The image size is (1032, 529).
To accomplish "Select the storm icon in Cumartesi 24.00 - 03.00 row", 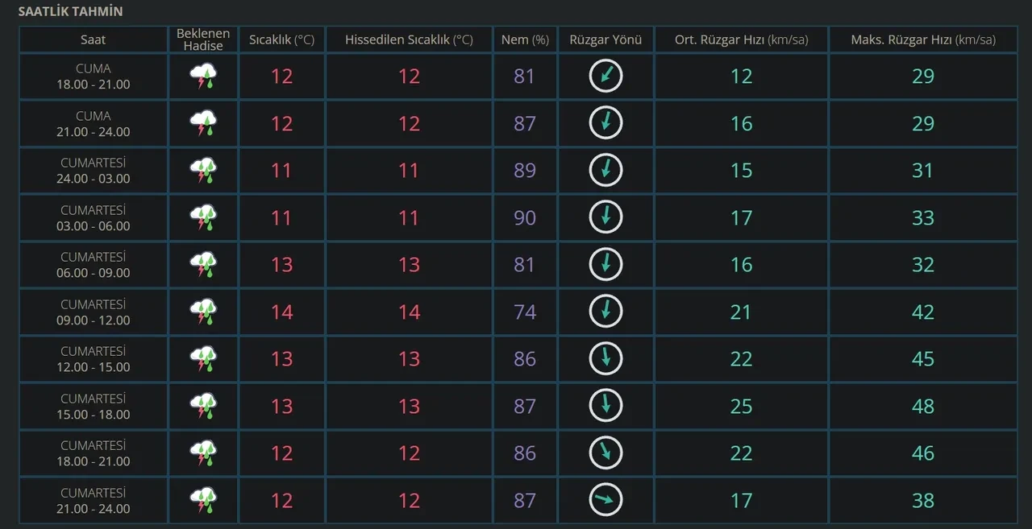I will tap(203, 171).
